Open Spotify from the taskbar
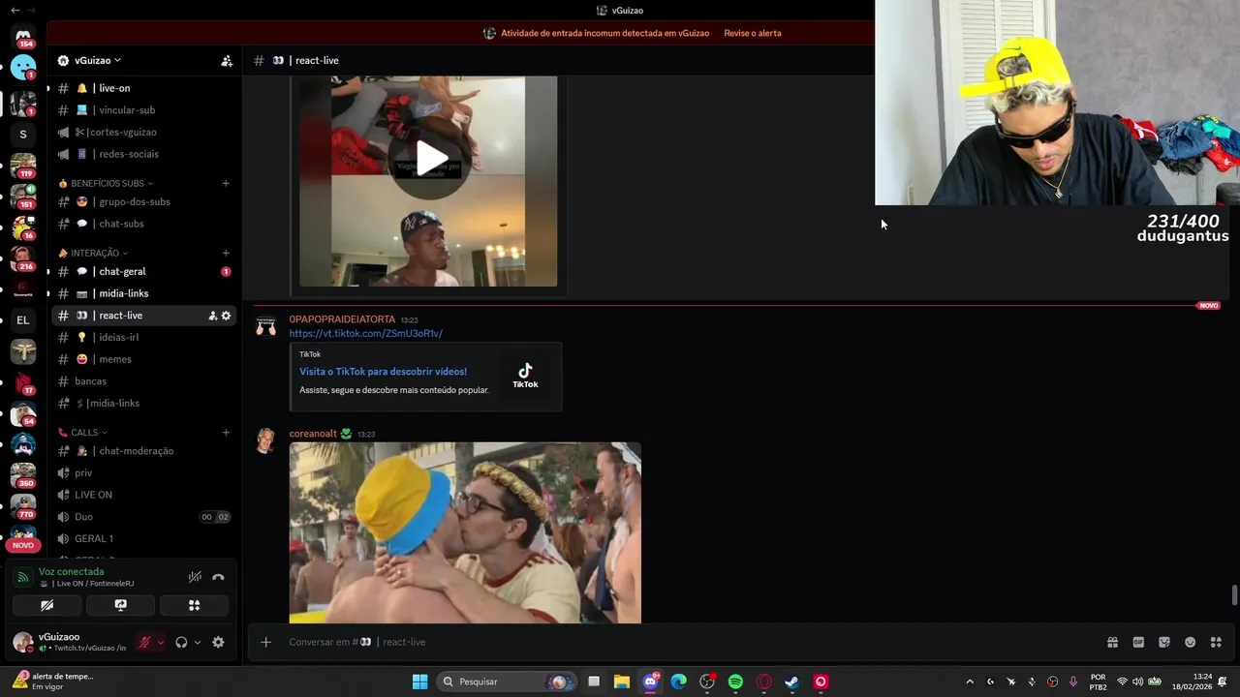This screenshot has width=1240, height=697. [735, 682]
